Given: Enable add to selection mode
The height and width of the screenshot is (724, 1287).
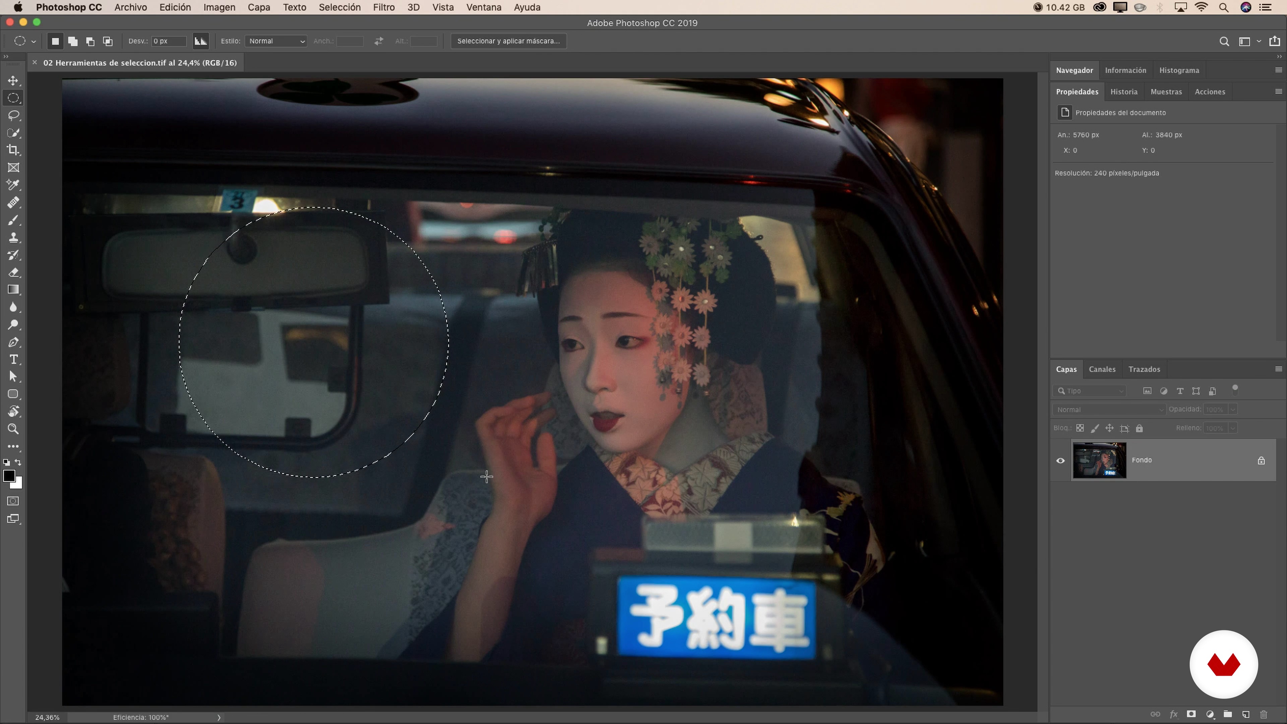Looking at the screenshot, I should (73, 41).
